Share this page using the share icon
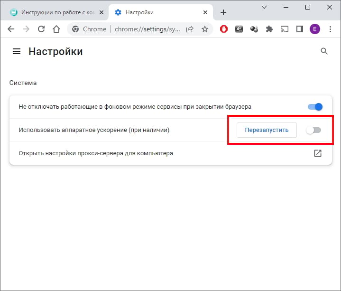This screenshot has width=341, height=291. [x=190, y=29]
